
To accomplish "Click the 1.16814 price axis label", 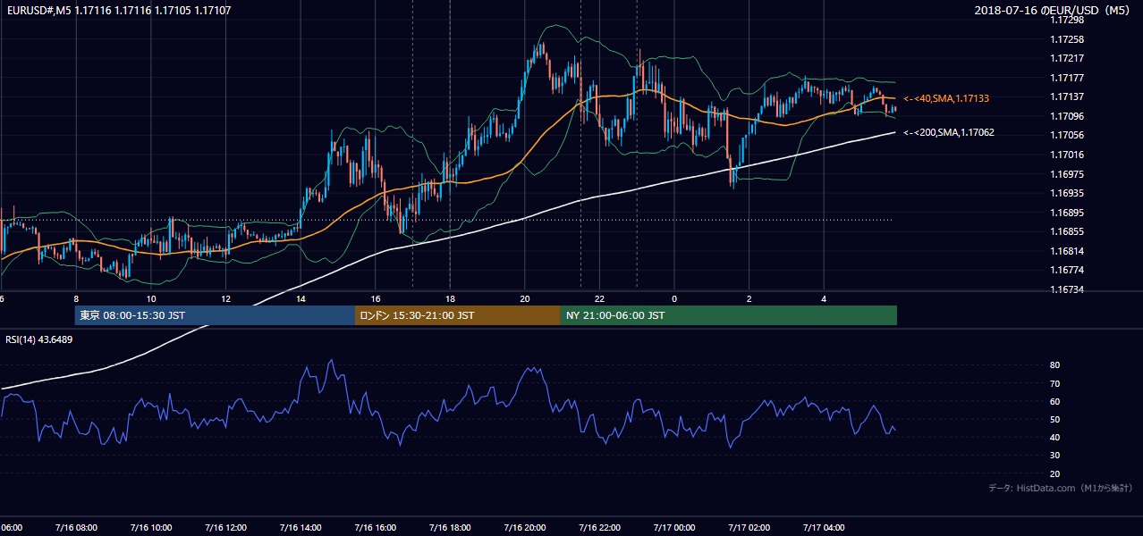I will 1068,251.
